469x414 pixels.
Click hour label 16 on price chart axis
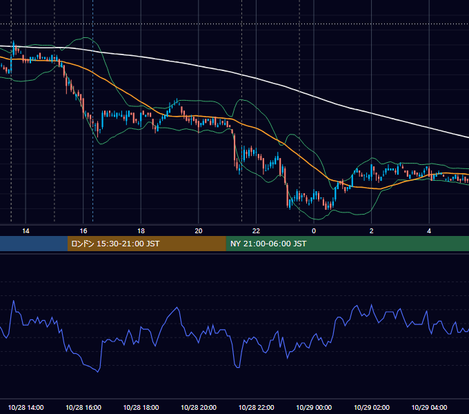coord(83,231)
